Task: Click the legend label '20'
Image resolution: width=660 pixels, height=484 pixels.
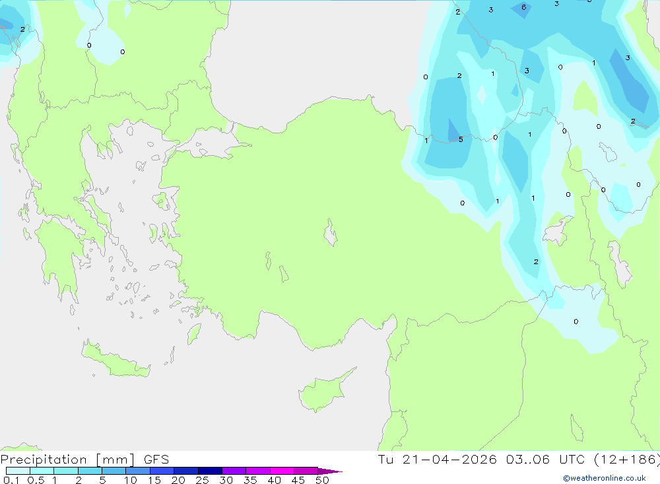Action: [178, 480]
